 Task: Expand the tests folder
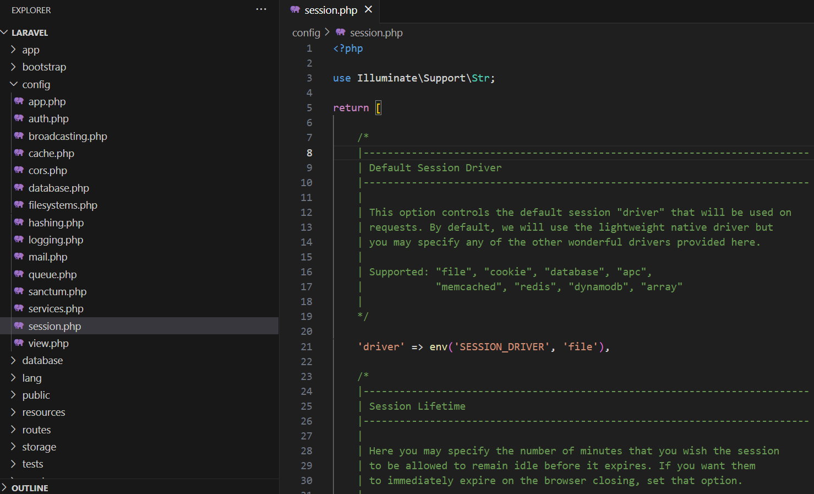(x=13, y=464)
